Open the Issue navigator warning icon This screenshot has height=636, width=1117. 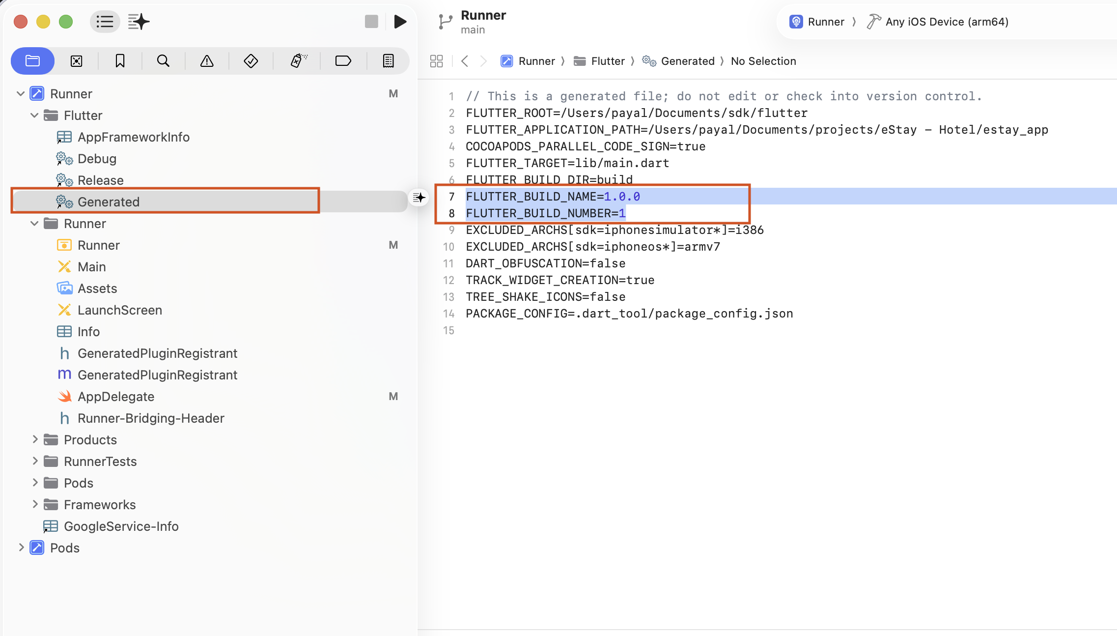tap(207, 61)
